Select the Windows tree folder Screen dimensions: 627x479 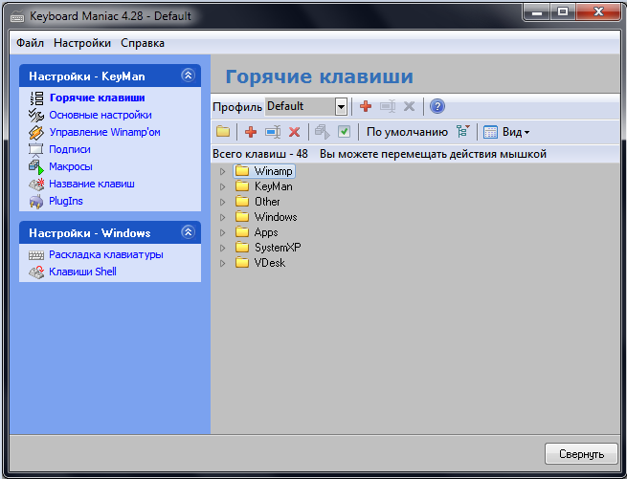pyautogui.click(x=266, y=217)
